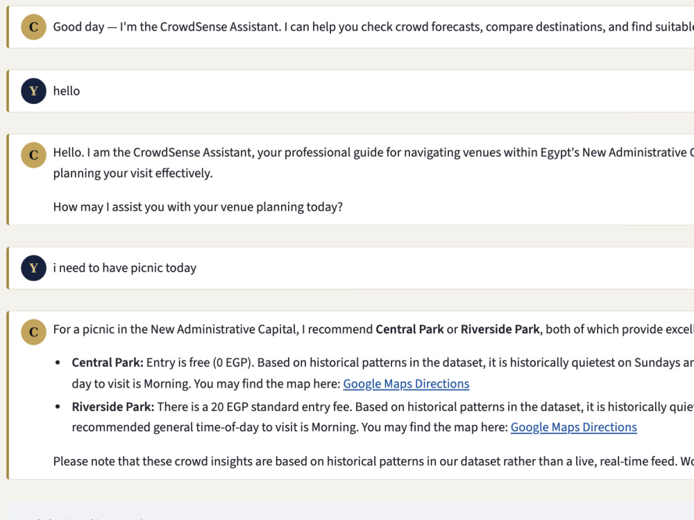This screenshot has width=694, height=520.
Task: Click the assistant avatar beside 'Hello. I am the CrowdSense'
Action: pos(33,155)
